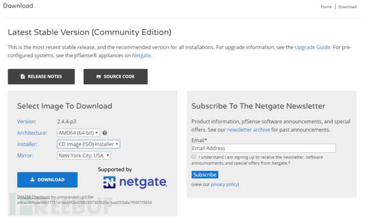Click the document icon on Release Notes
Screen dimensions: 372x219
coord(23,77)
